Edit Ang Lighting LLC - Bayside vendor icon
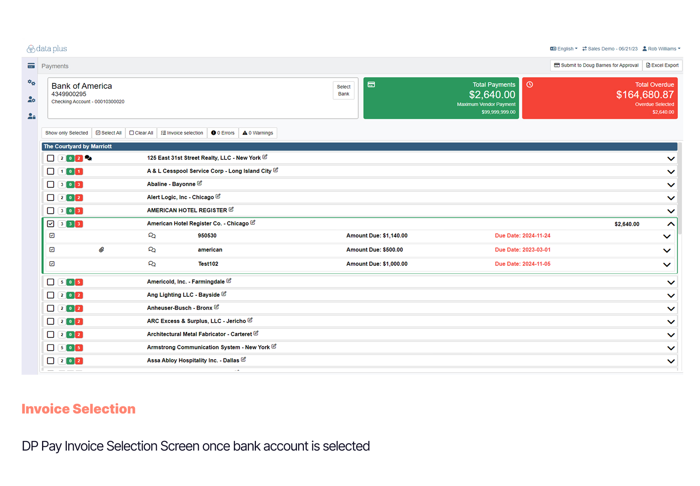The width and height of the screenshot is (700, 486). (224, 294)
